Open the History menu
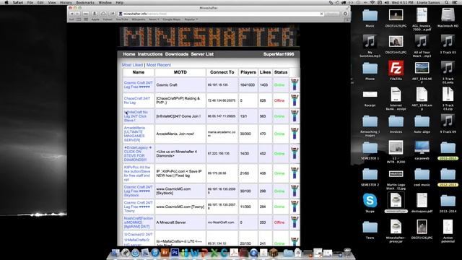Screen dimensions: 462x260 pyautogui.click(x=66, y=2)
